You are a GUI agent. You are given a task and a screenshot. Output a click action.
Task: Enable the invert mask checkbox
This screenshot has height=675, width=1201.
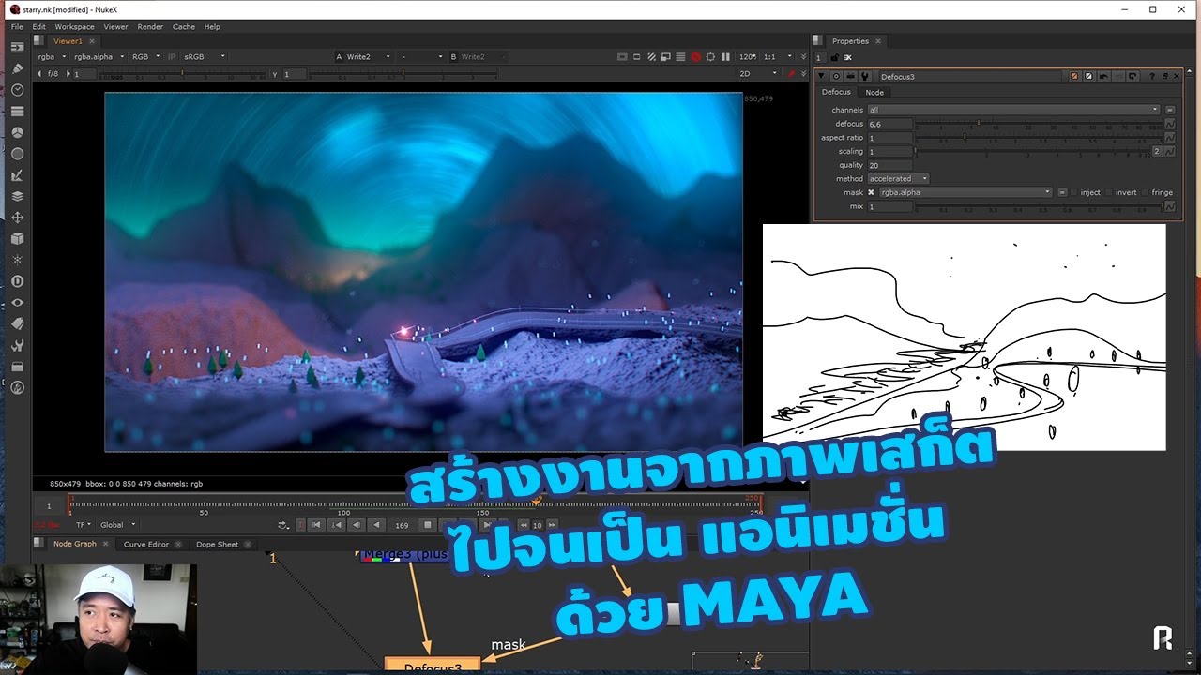1108,192
